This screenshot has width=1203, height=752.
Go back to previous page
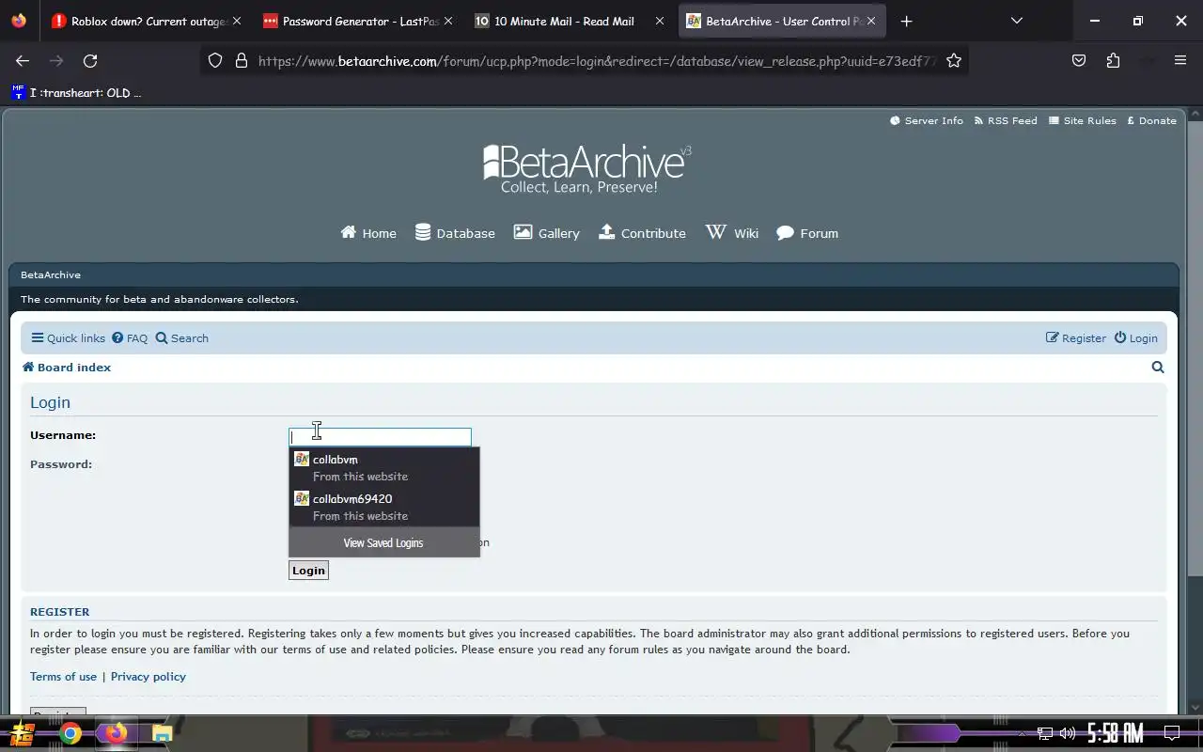tap(23, 60)
